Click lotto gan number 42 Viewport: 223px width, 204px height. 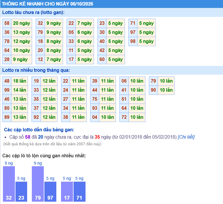point(102,50)
